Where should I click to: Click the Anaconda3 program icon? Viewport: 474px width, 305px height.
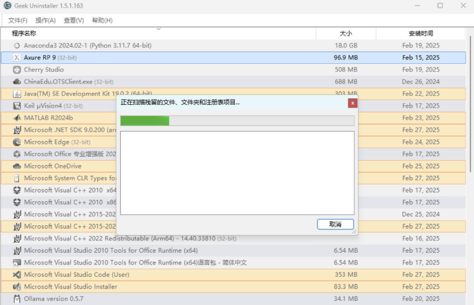[16, 45]
